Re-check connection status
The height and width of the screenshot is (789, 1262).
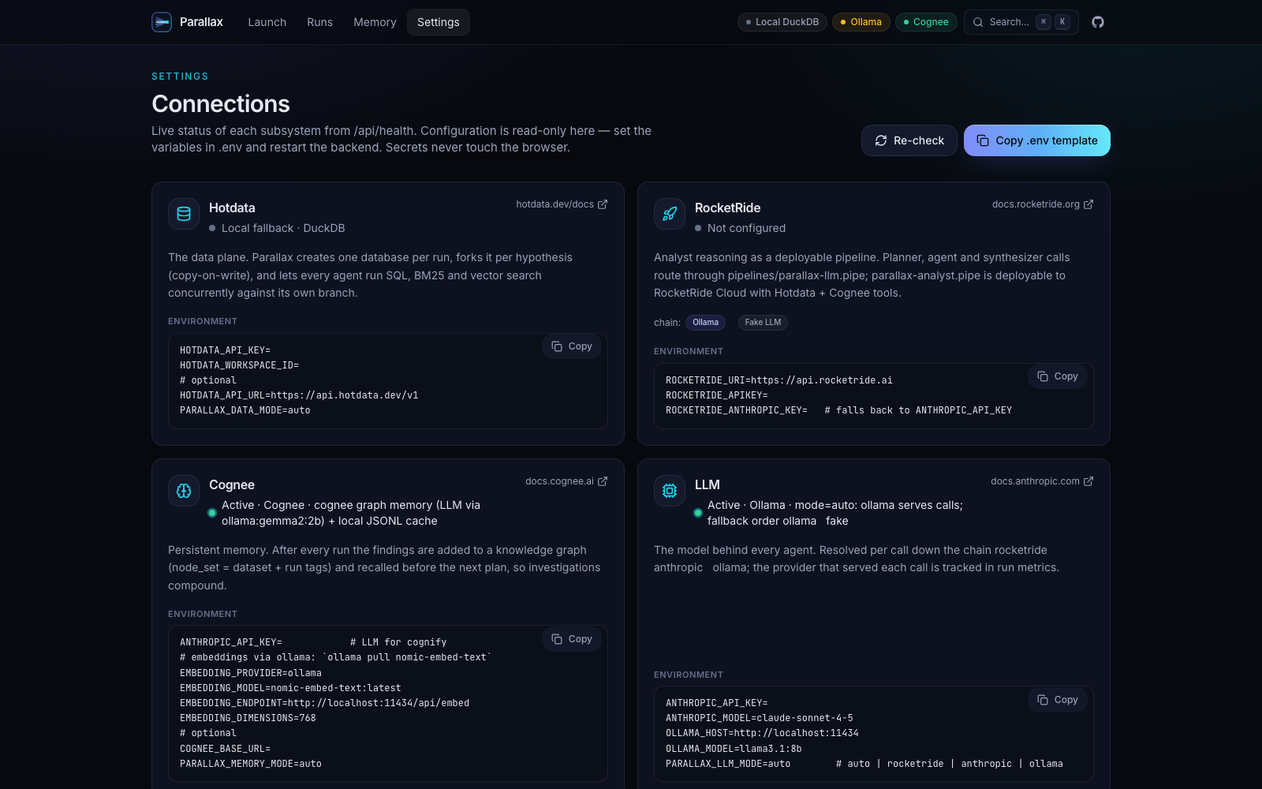909,140
